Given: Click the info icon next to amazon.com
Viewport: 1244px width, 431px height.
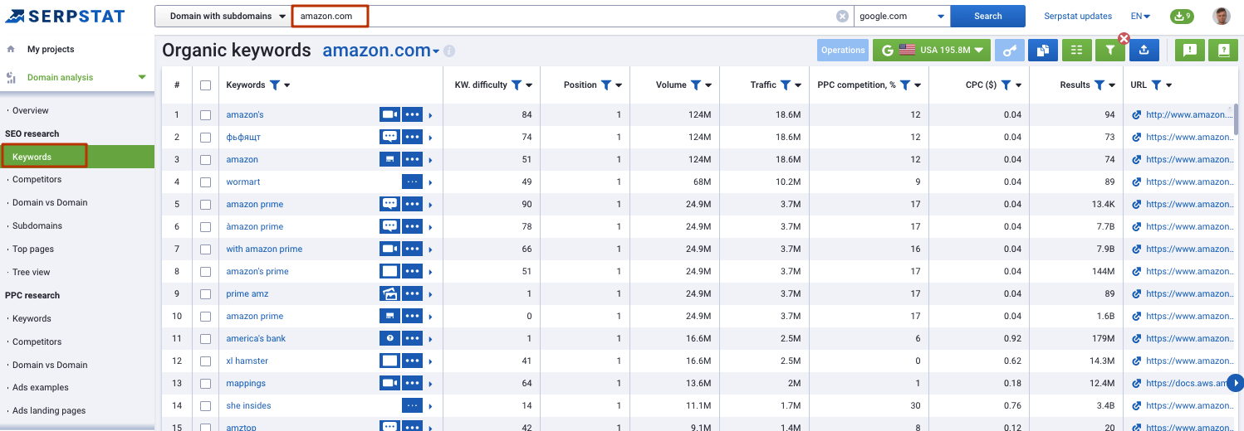Looking at the screenshot, I should [449, 51].
